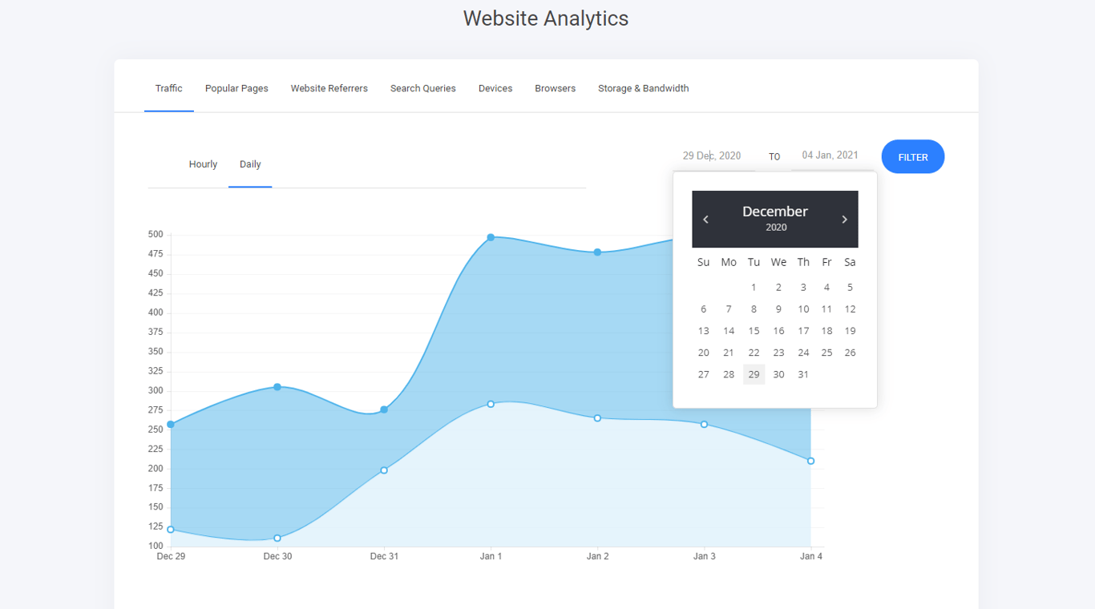Switch to Website Referrers tab
Screen dimensions: 1095x609
(x=329, y=88)
